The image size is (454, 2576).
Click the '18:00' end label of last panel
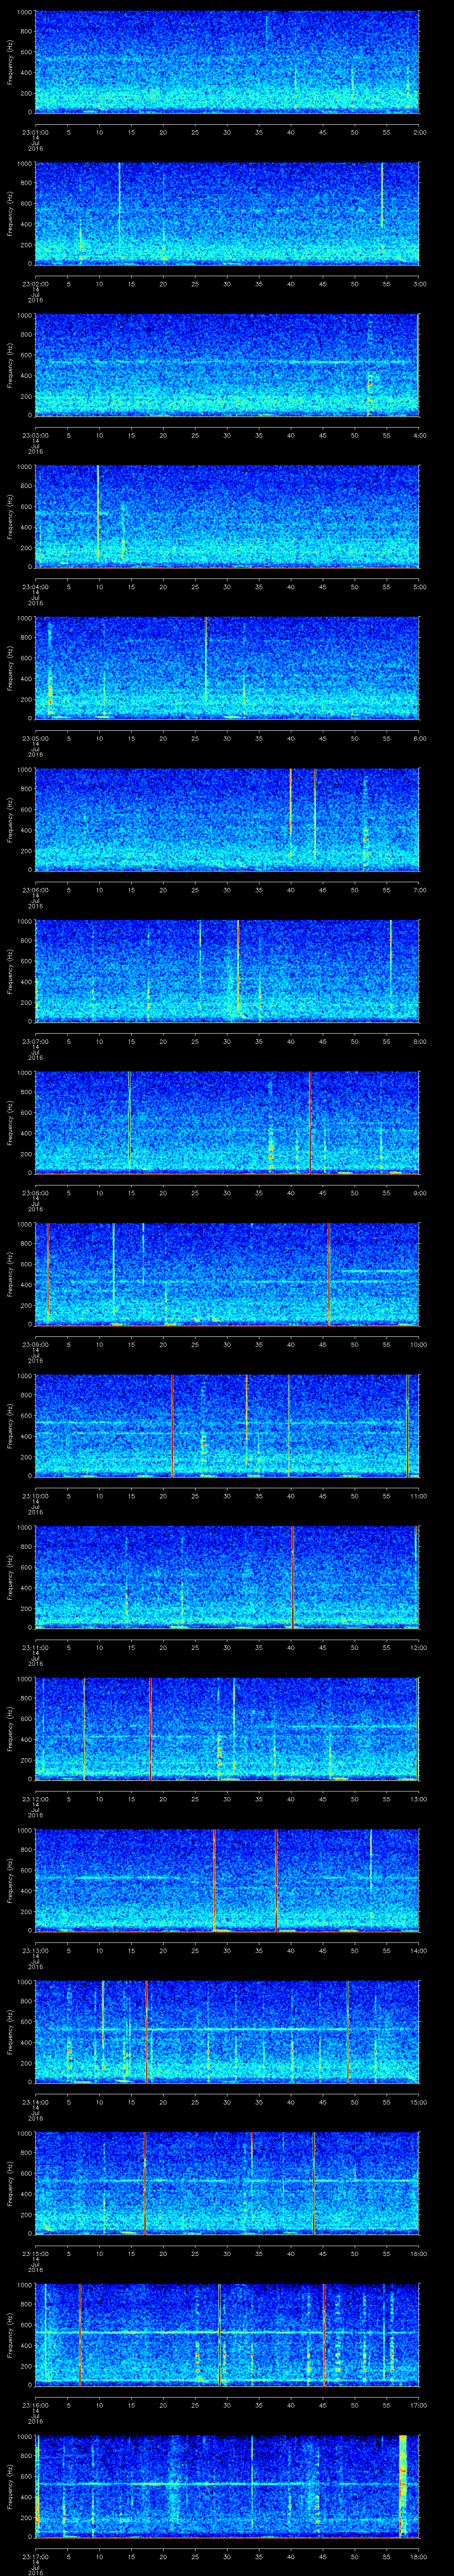tap(418, 2556)
